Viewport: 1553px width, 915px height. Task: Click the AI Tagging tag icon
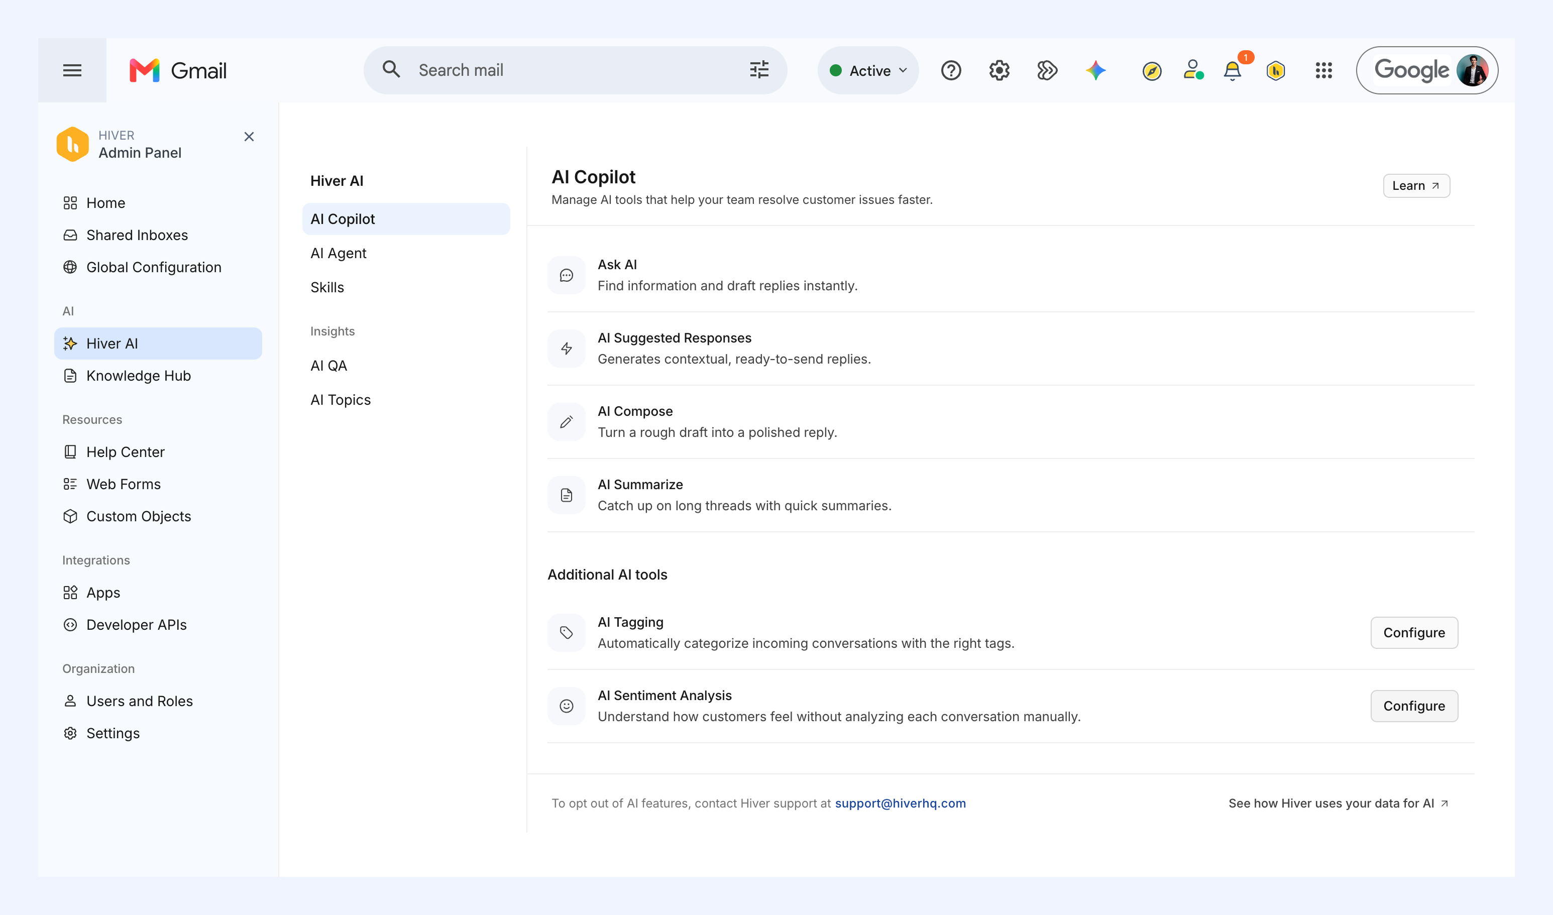pyautogui.click(x=566, y=633)
